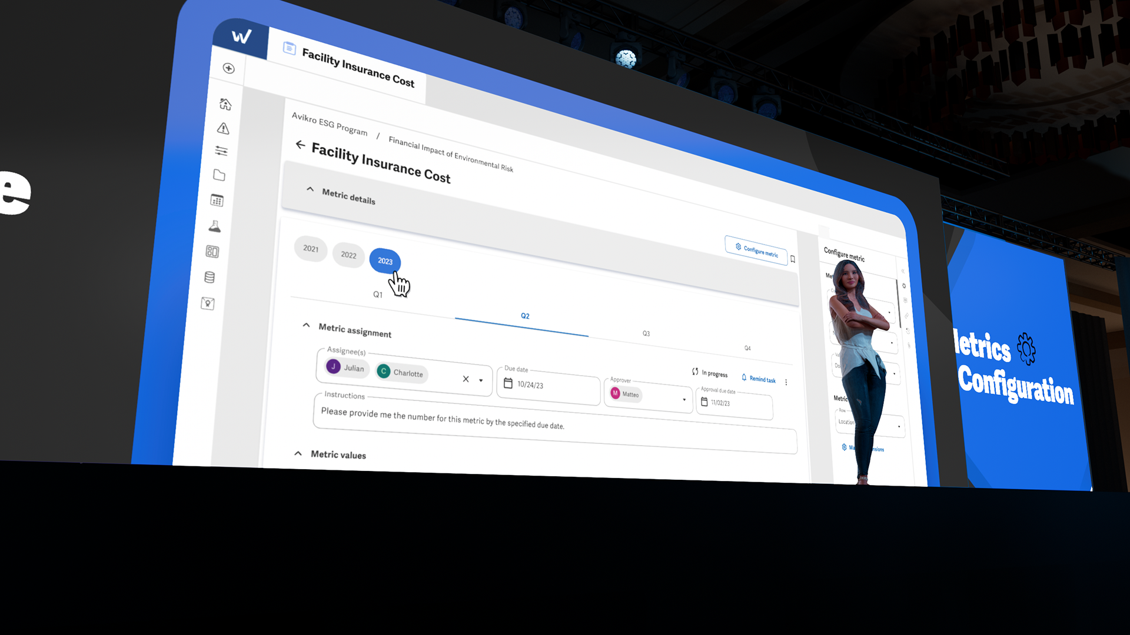The image size is (1130, 635).
Task: Click the sliders filter icon in sidebar
Action: [x=221, y=151]
